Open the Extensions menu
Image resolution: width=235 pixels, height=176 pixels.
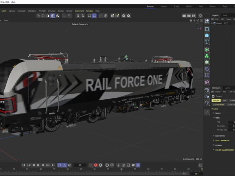tap(79, 11)
